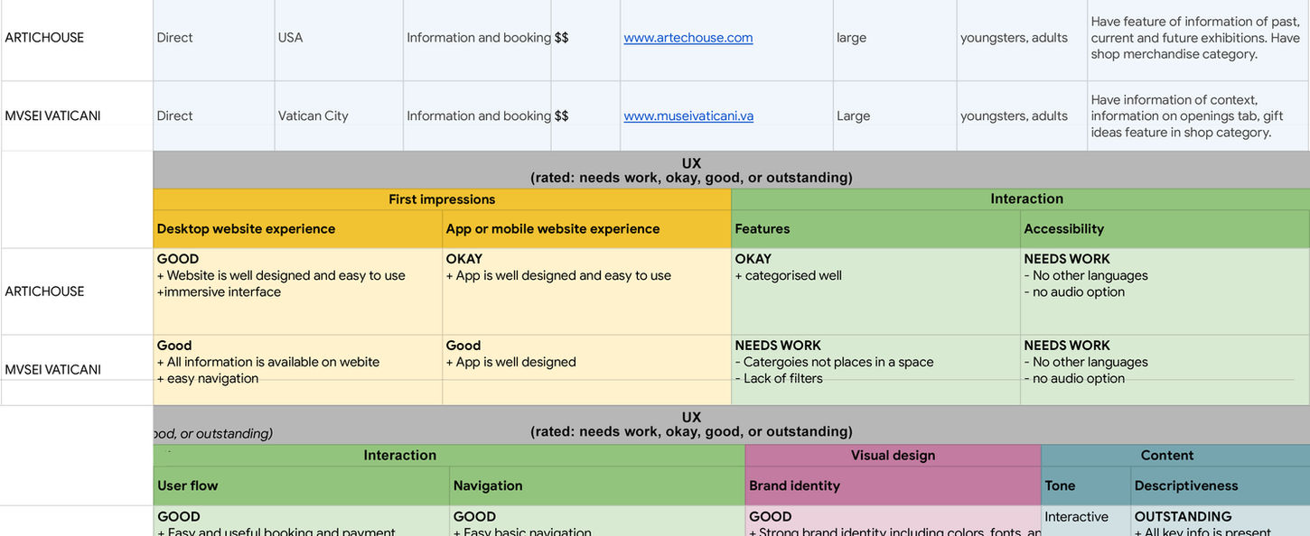Image resolution: width=1310 pixels, height=536 pixels.
Task: Click the User flow column header
Action: tap(301, 485)
